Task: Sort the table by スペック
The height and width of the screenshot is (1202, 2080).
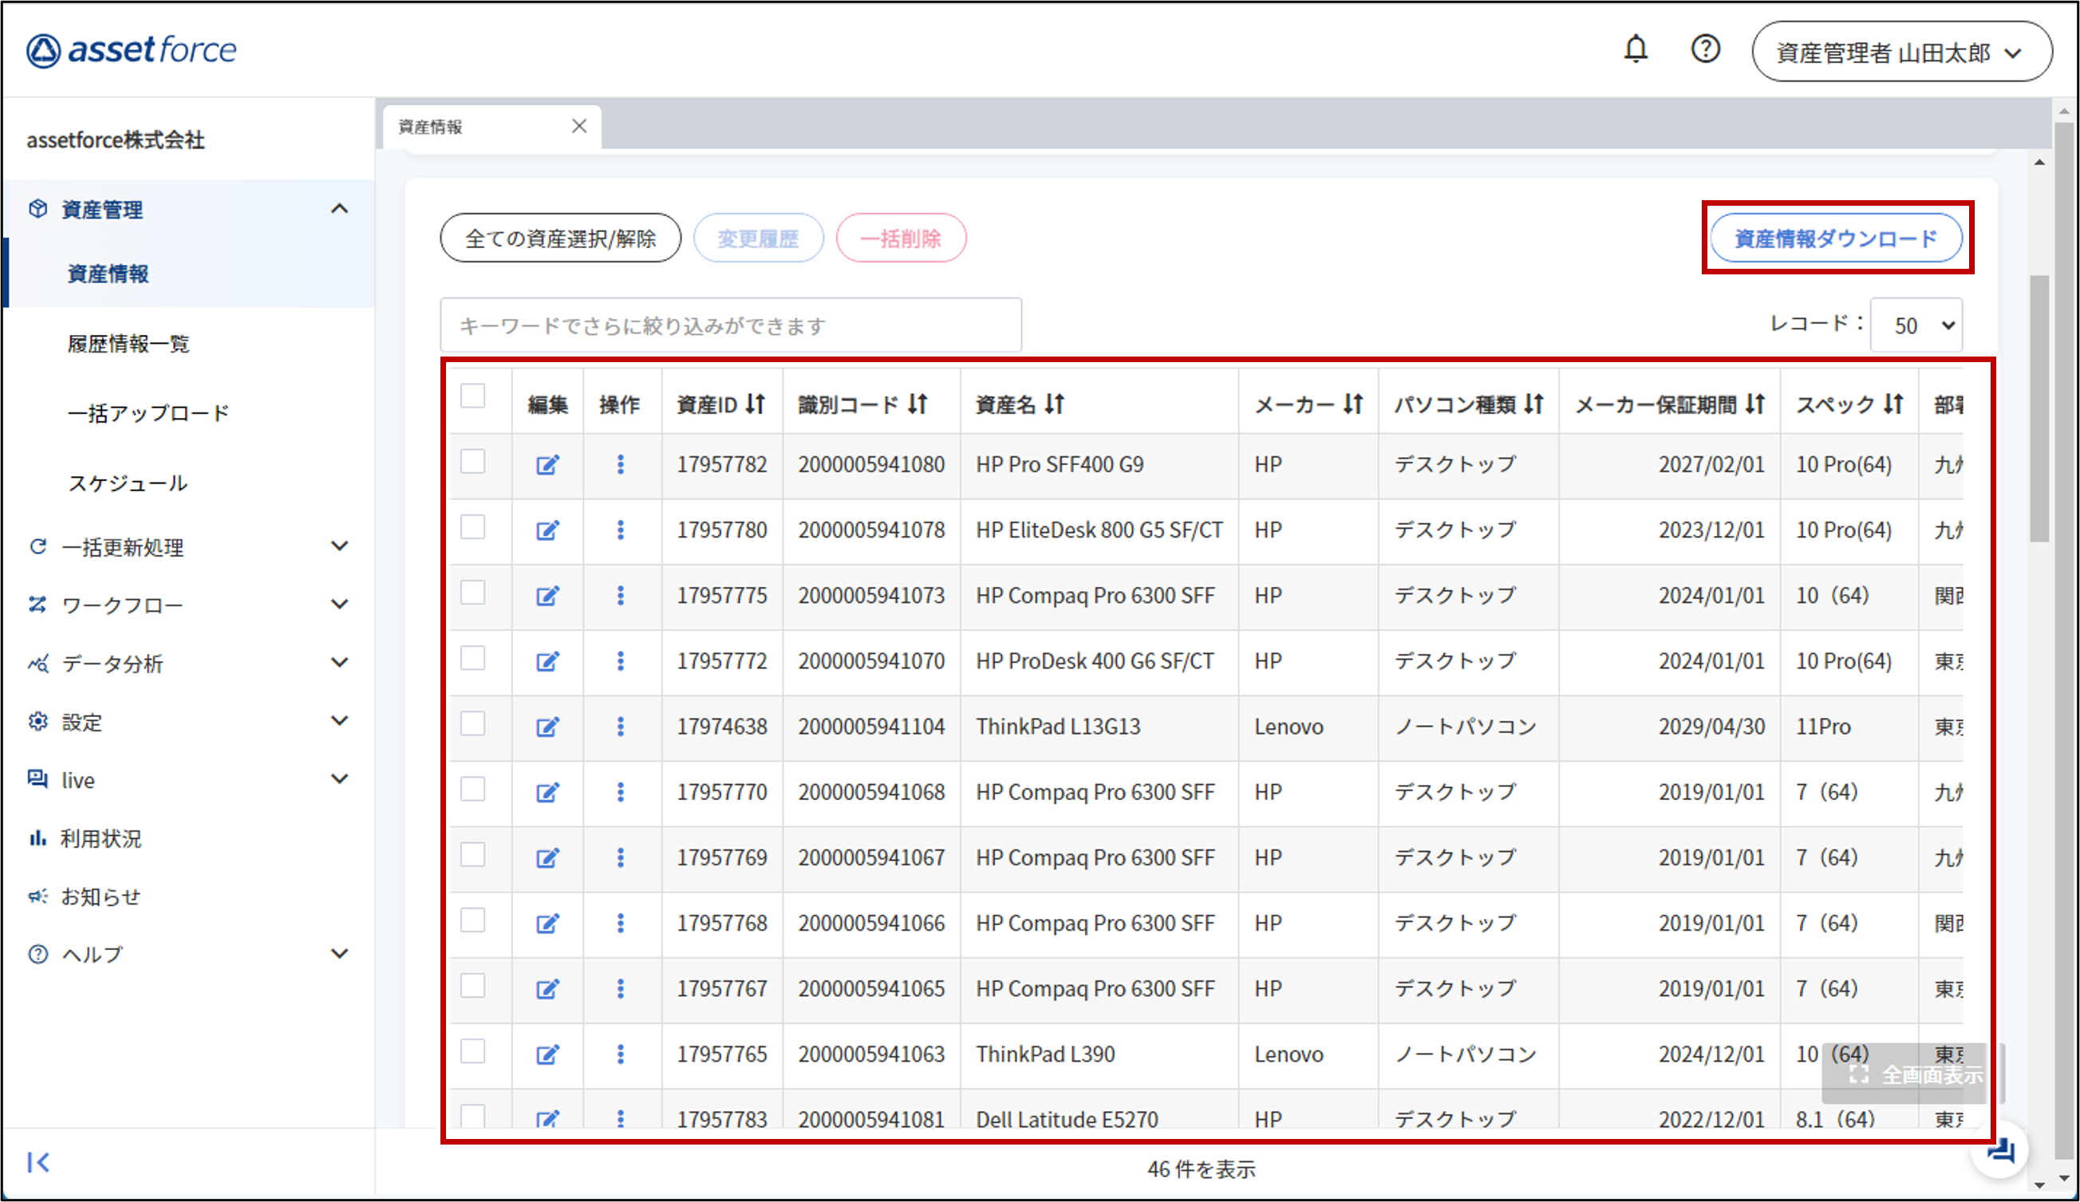Action: click(x=1893, y=404)
